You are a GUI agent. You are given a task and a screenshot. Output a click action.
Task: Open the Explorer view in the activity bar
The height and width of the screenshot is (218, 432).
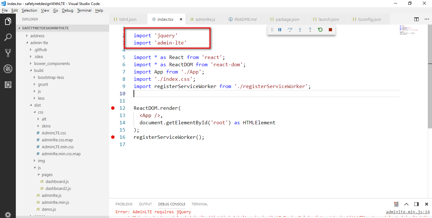click(8, 21)
